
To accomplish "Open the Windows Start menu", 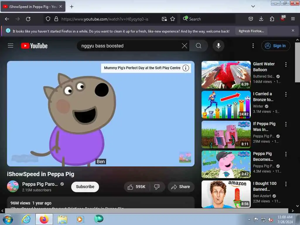I will point(8,219).
